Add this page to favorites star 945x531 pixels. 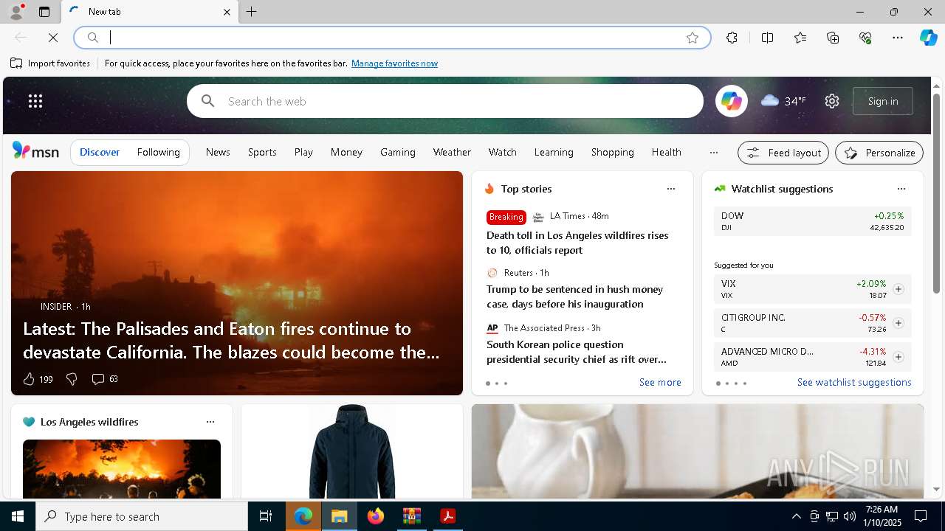click(693, 38)
